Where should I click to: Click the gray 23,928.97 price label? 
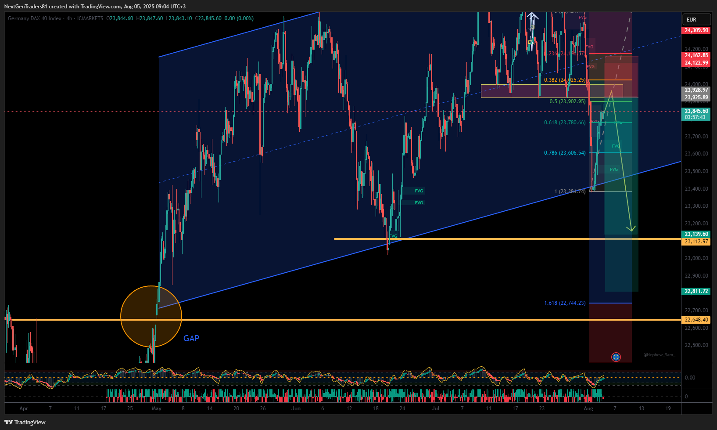pyautogui.click(x=696, y=90)
